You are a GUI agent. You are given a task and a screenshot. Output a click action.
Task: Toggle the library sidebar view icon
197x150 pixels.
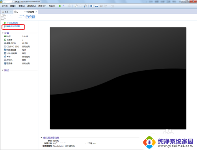click(x=92, y=6)
